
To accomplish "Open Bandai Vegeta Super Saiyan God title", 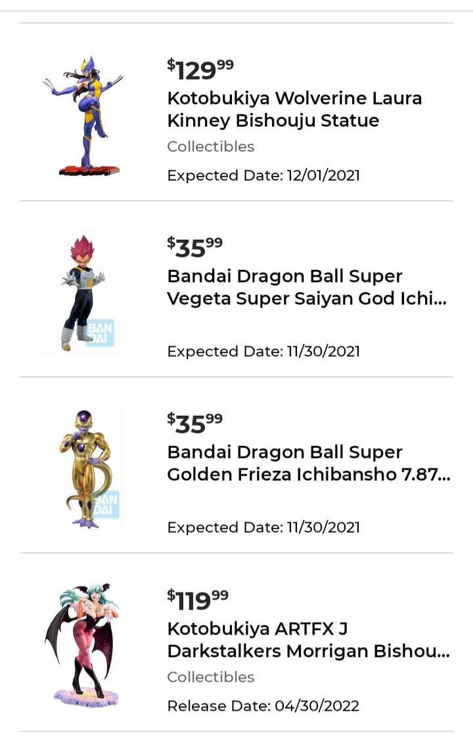I will [x=306, y=287].
